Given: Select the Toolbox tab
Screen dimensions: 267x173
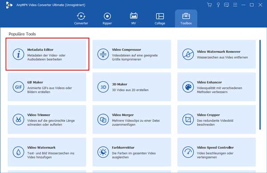Looking at the screenshot, I should (x=186, y=19).
